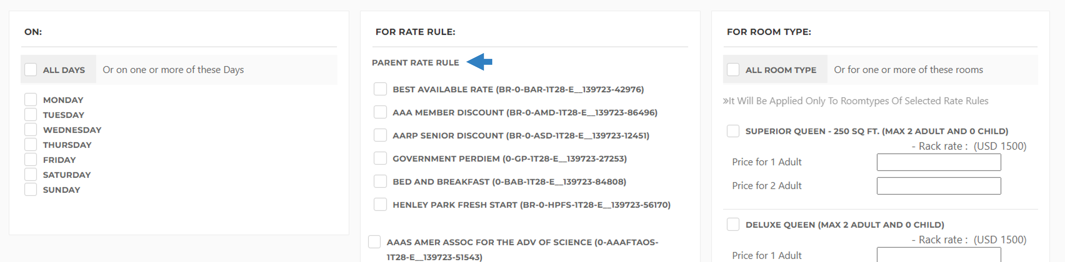Check the Thursday option
1065x262 pixels.
click(x=31, y=145)
